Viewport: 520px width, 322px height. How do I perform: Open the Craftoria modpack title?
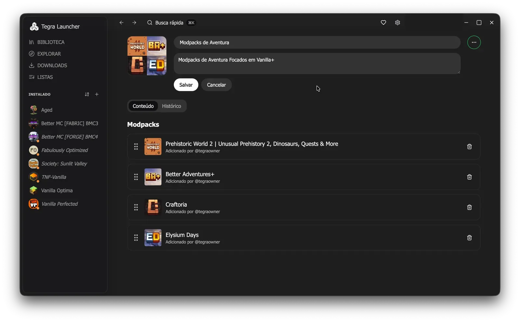[x=176, y=205]
